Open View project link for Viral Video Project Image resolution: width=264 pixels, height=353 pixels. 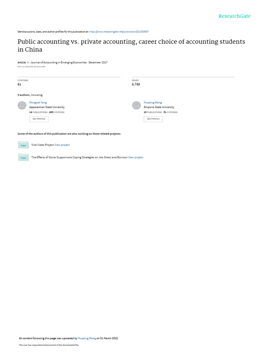coord(62,145)
